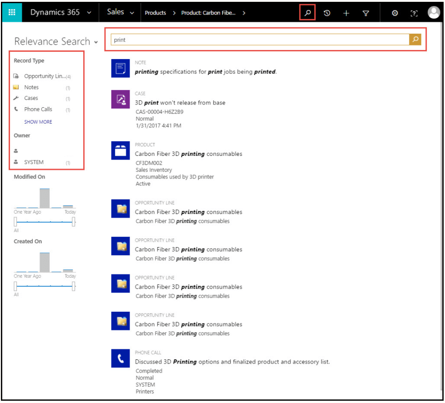Select Sales in the navigation bar

point(116,12)
